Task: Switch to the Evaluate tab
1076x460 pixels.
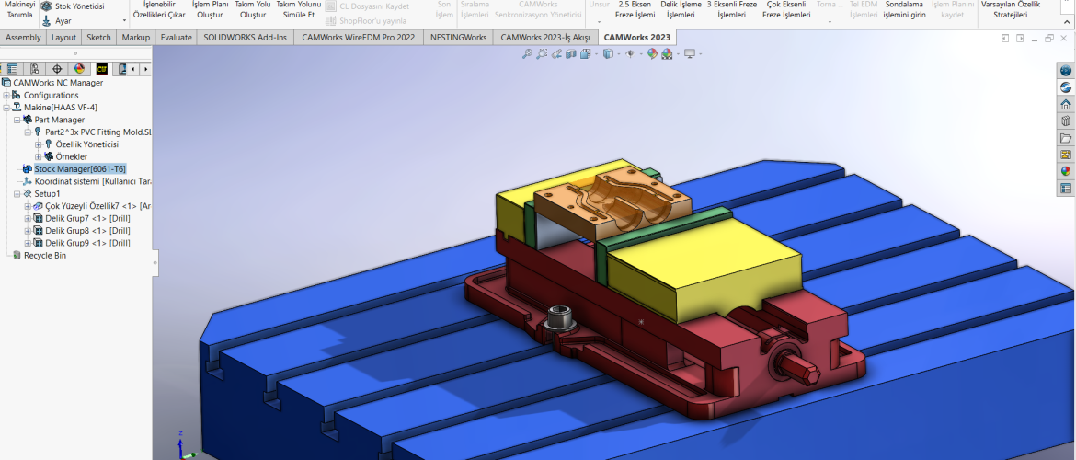Action: pyautogui.click(x=176, y=38)
